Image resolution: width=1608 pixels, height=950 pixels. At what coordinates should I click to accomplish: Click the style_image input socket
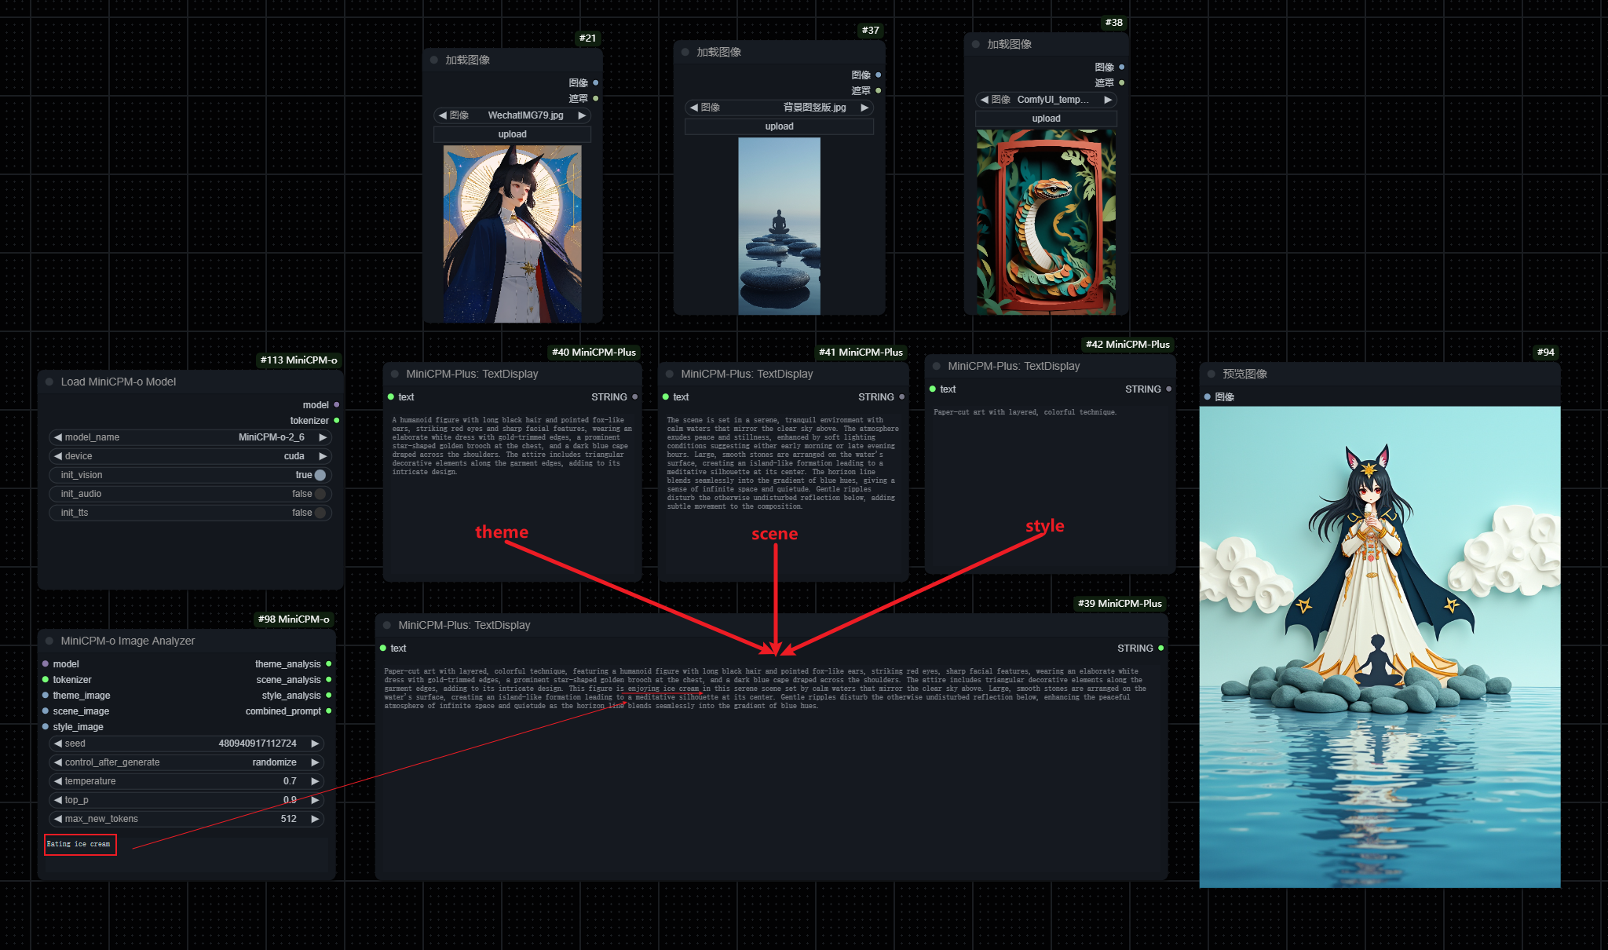pos(46,727)
